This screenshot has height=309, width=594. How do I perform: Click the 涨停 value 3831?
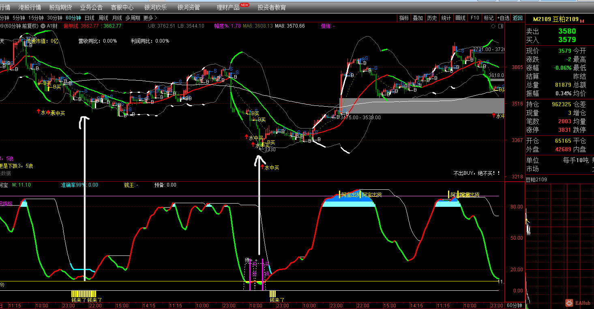(565, 130)
